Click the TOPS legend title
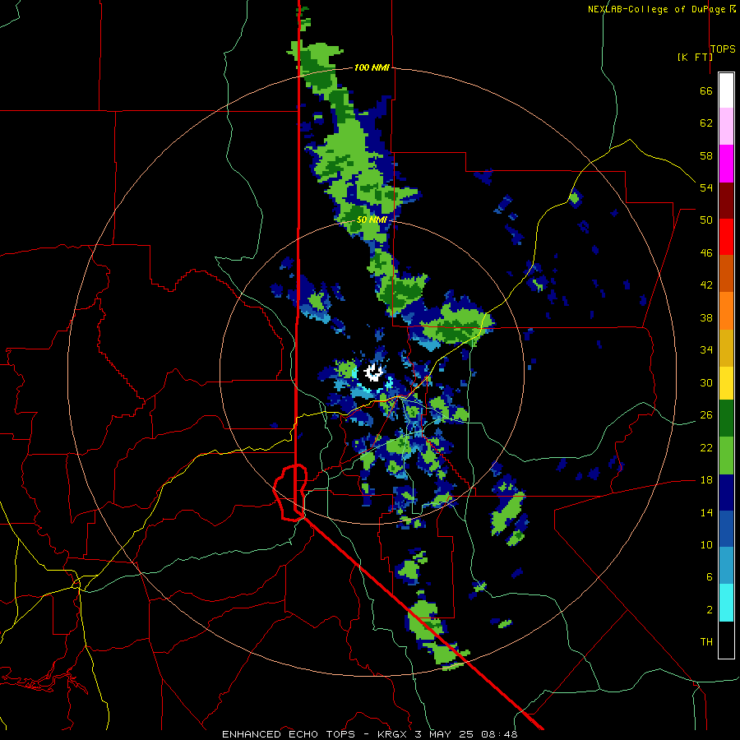Viewport: 740px width, 740px height. pyautogui.click(x=723, y=49)
